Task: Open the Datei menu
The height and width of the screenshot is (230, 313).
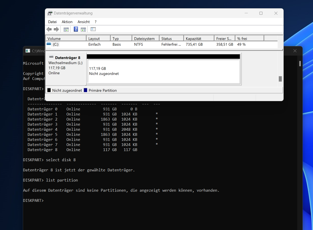Action: (x=52, y=22)
